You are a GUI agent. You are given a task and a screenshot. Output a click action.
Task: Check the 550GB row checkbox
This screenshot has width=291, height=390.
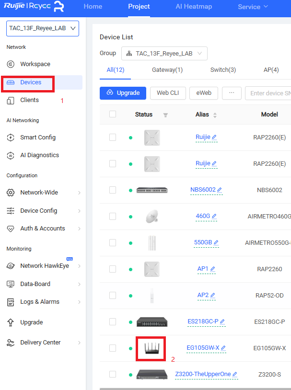(113, 243)
